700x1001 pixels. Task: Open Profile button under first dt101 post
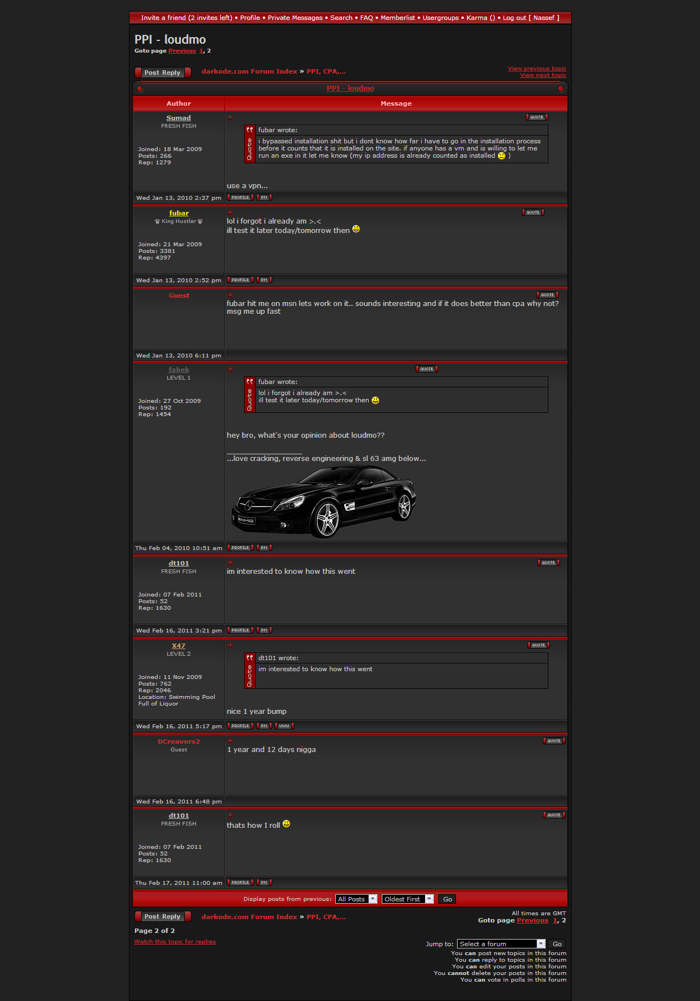click(240, 630)
